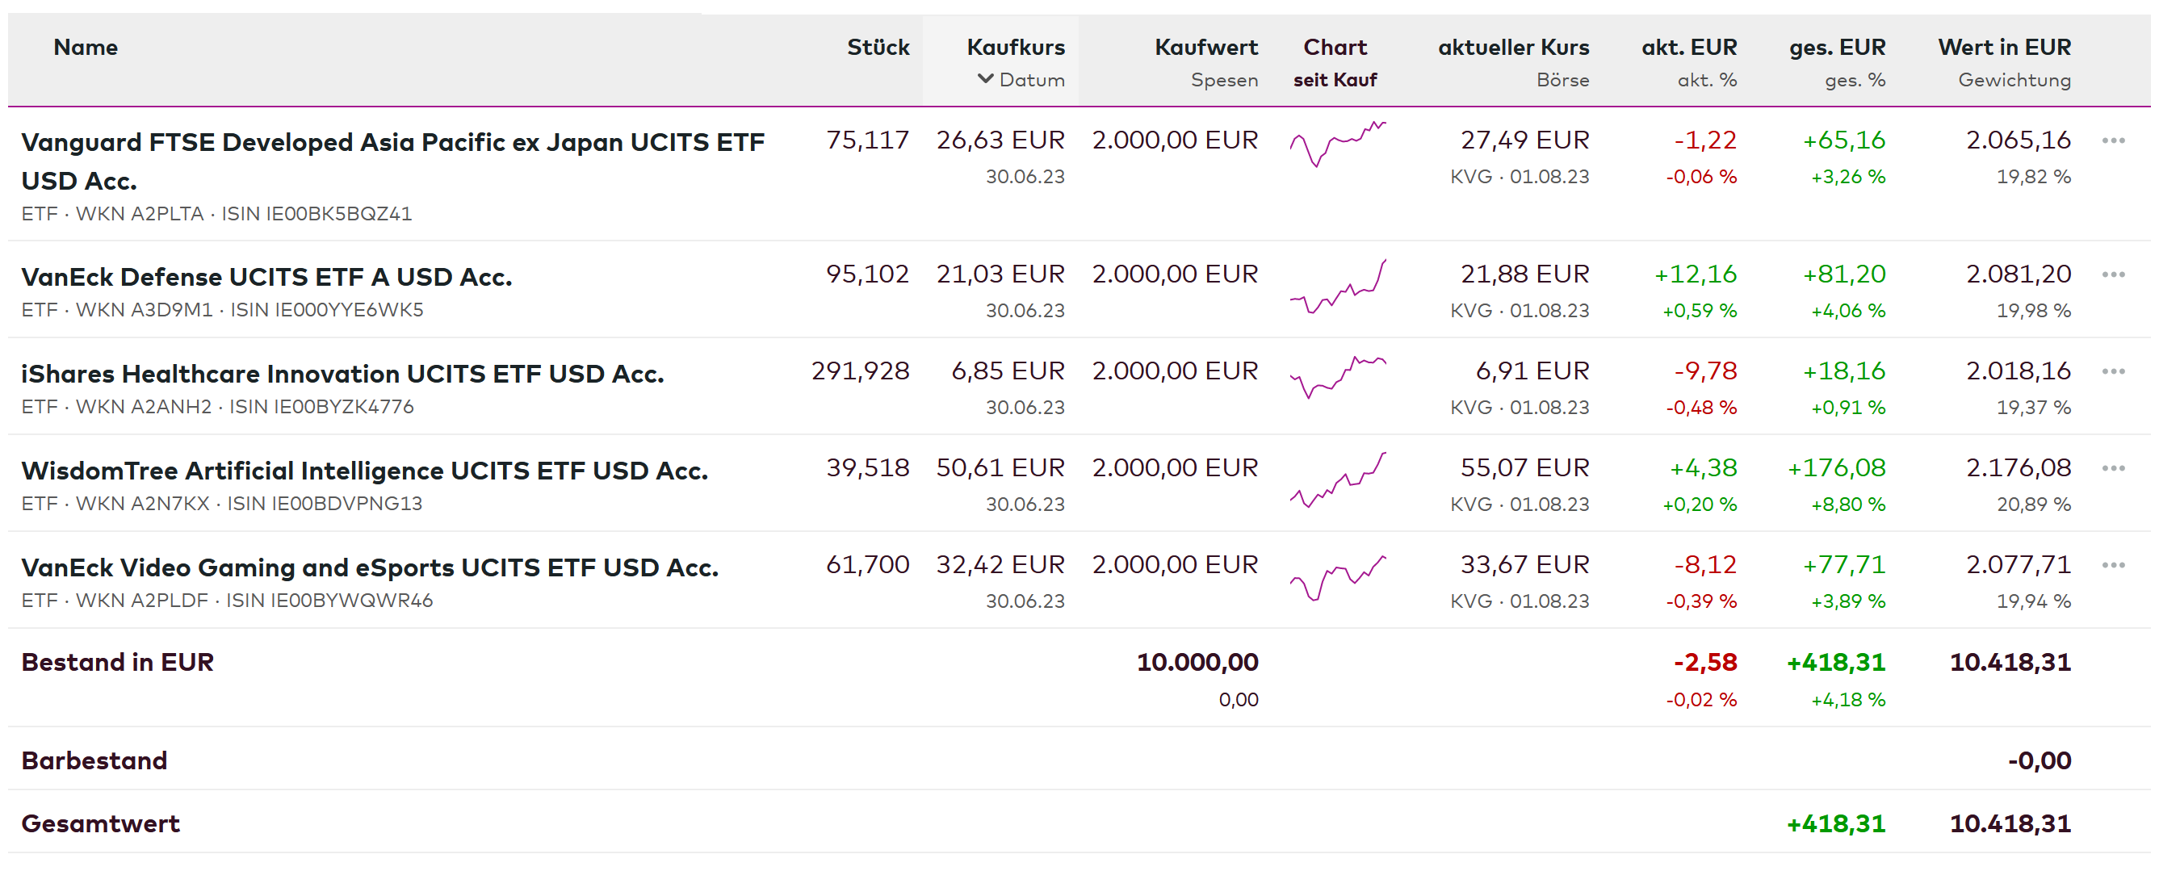Open three-dot menu for VanEck Video Gaming row
Screen dimensions: 2159x871
[x=2113, y=565]
